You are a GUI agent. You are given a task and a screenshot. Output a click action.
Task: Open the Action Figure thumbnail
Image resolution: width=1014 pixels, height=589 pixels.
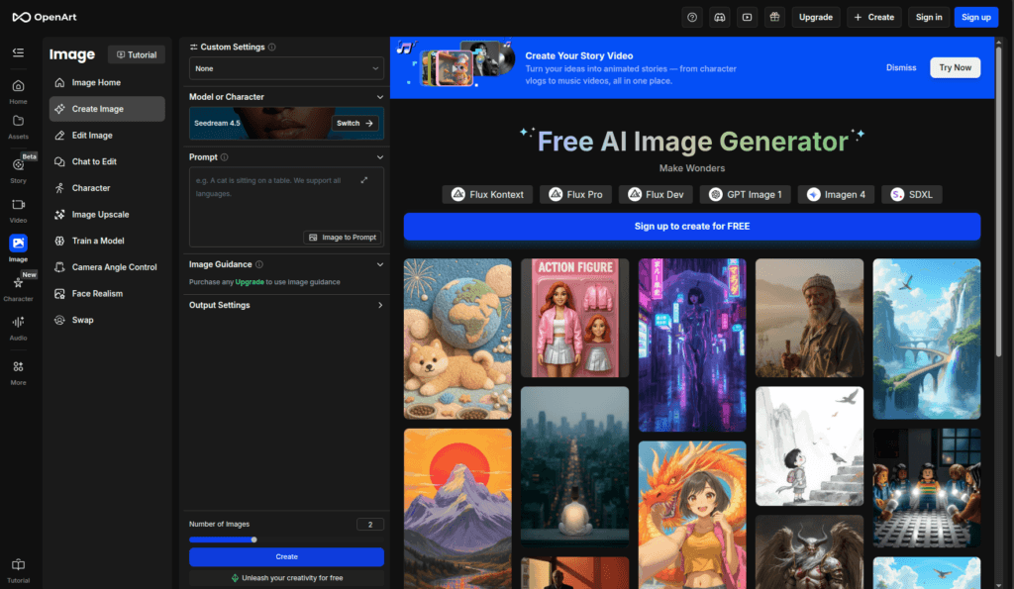tap(575, 318)
